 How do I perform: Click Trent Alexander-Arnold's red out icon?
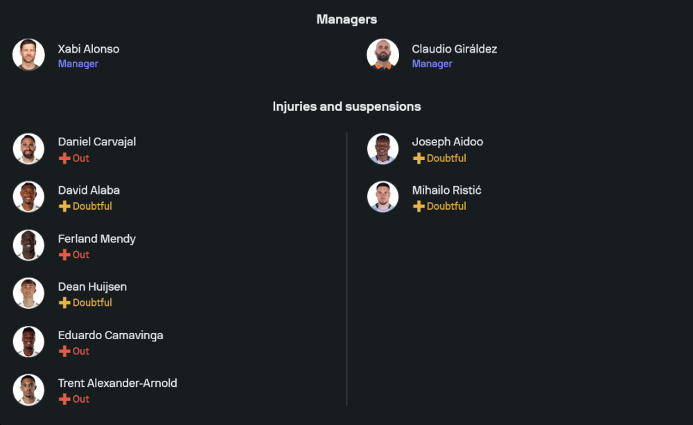tap(64, 399)
